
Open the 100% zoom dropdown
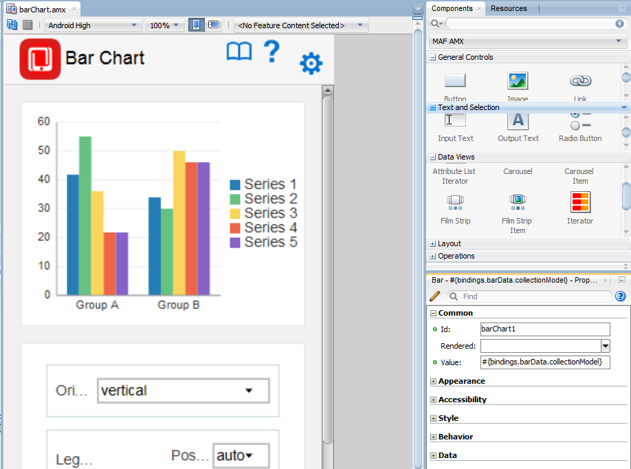164,25
